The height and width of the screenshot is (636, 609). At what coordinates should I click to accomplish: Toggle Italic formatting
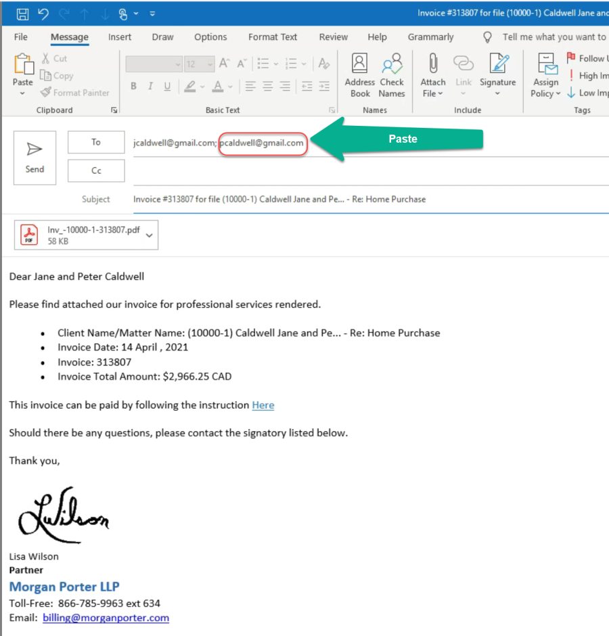[150, 86]
